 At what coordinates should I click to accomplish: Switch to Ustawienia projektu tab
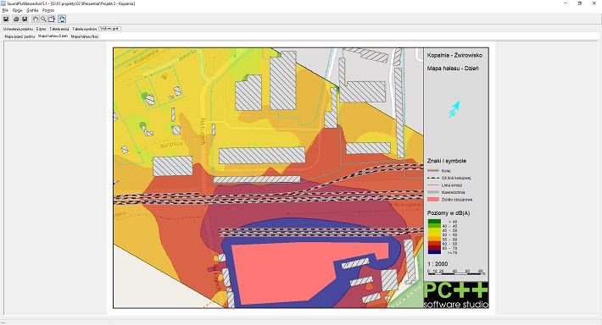click(x=18, y=29)
